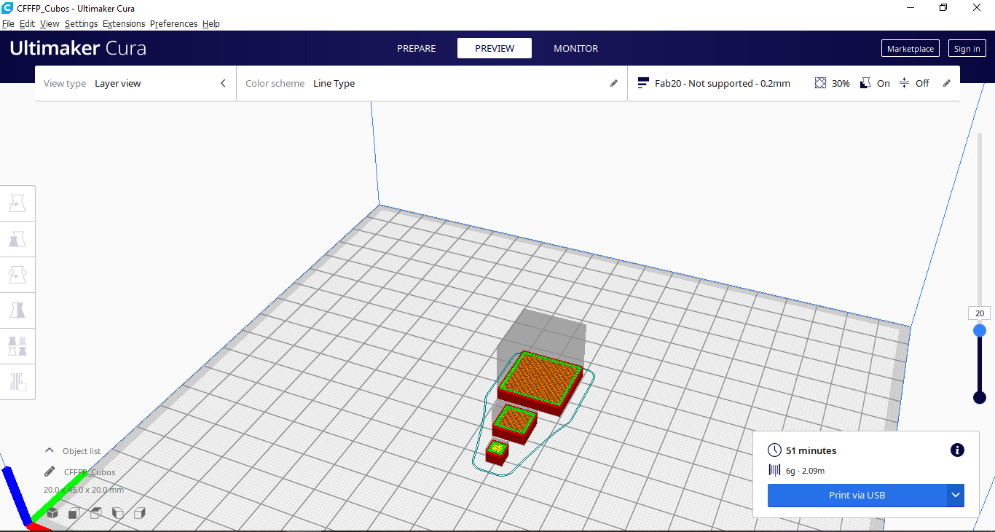Open the View menu
The width and height of the screenshot is (995, 532).
click(x=50, y=24)
